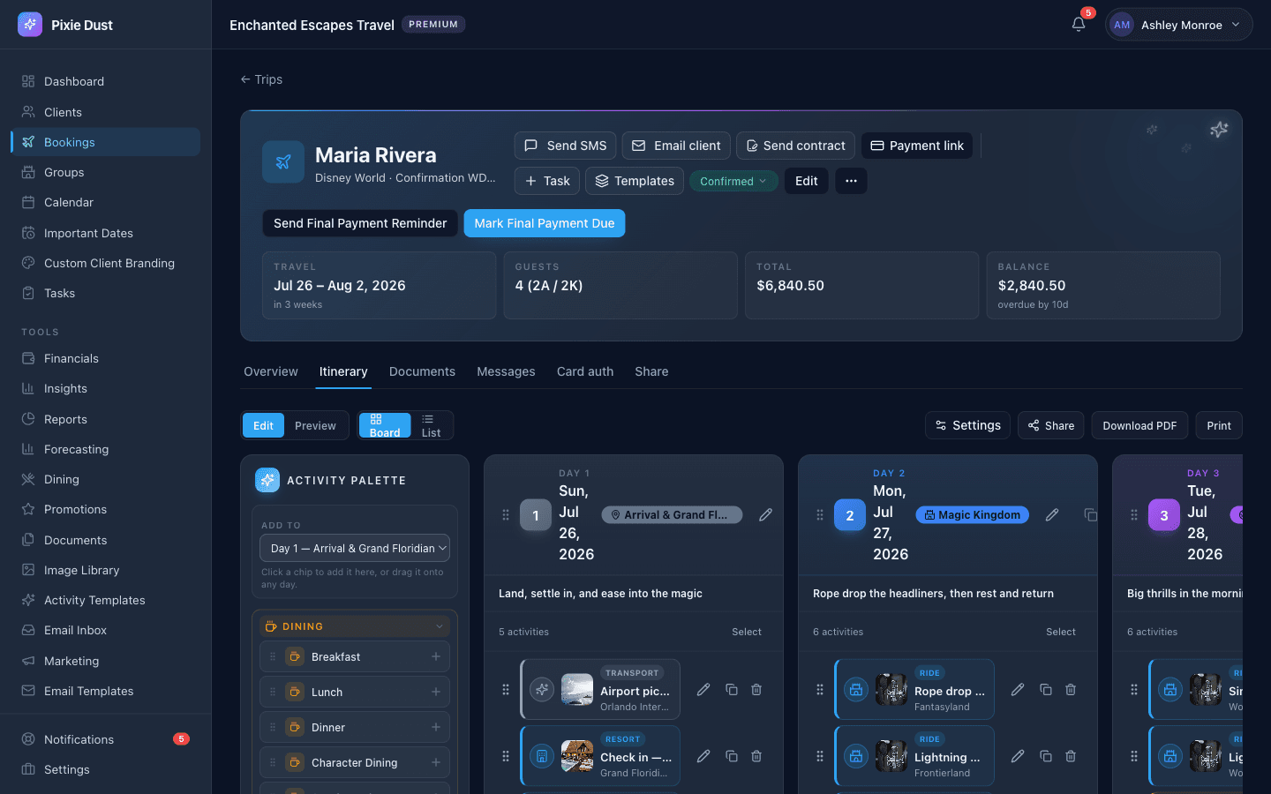This screenshot has width=1271, height=794.
Task: Go back to Trips
Action: point(261,79)
